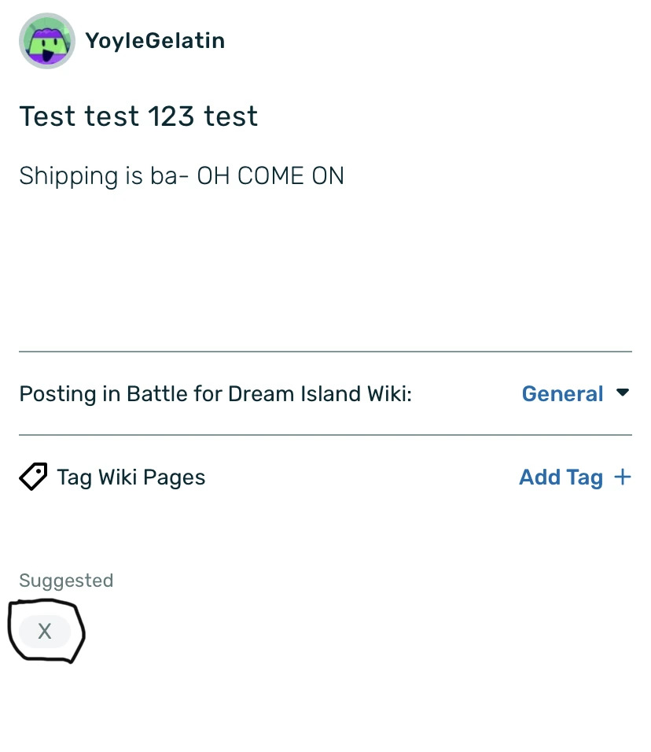Screen dimensions: 651x752
Task: Select the Suggested section heading
Action: (66, 581)
